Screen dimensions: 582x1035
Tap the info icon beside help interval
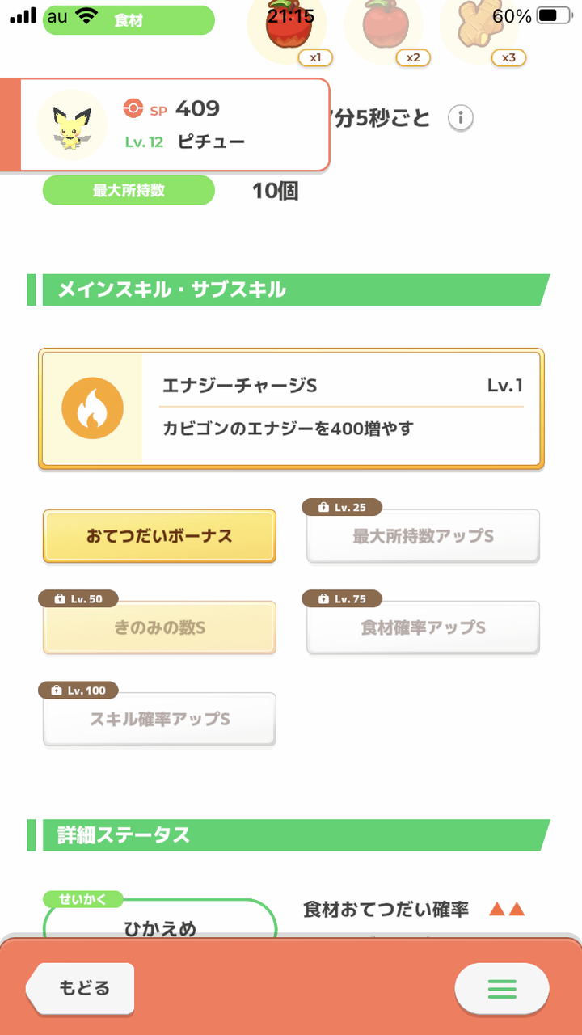461,118
